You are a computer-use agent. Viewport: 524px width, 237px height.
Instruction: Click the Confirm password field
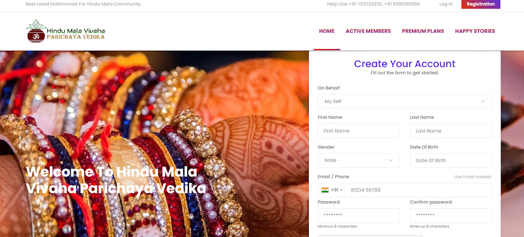tap(451, 215)
